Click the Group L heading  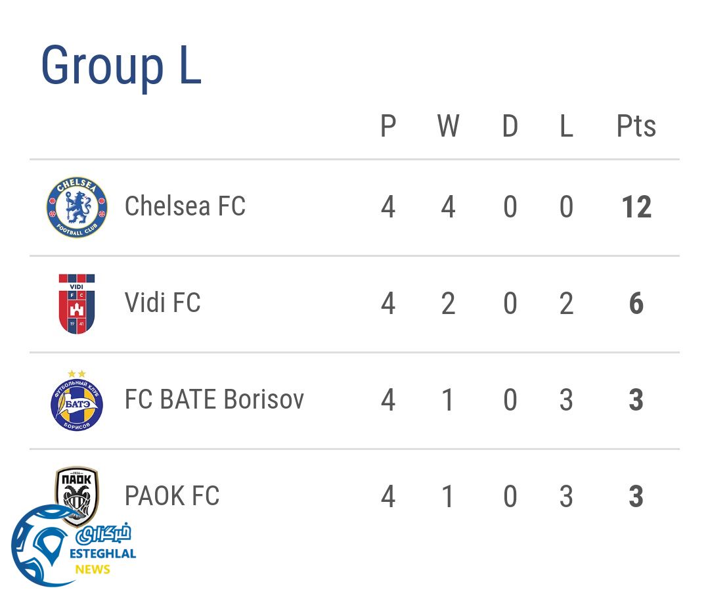[x=121, y=66]
